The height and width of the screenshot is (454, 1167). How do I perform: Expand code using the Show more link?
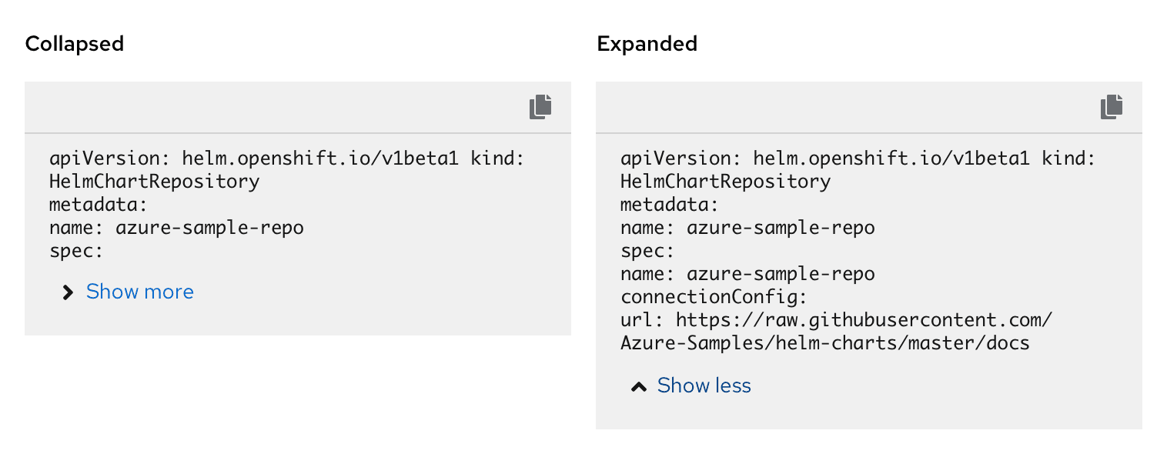[139, 292]
